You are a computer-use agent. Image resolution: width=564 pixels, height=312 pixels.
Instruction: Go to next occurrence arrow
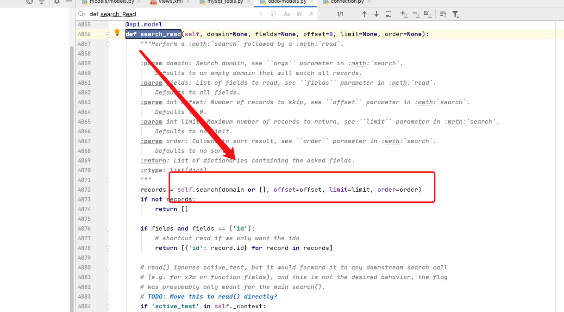click(376, 14)
